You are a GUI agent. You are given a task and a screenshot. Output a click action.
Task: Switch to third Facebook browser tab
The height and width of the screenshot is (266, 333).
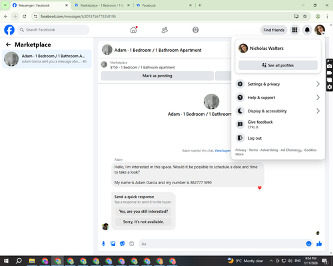(164, 5)
